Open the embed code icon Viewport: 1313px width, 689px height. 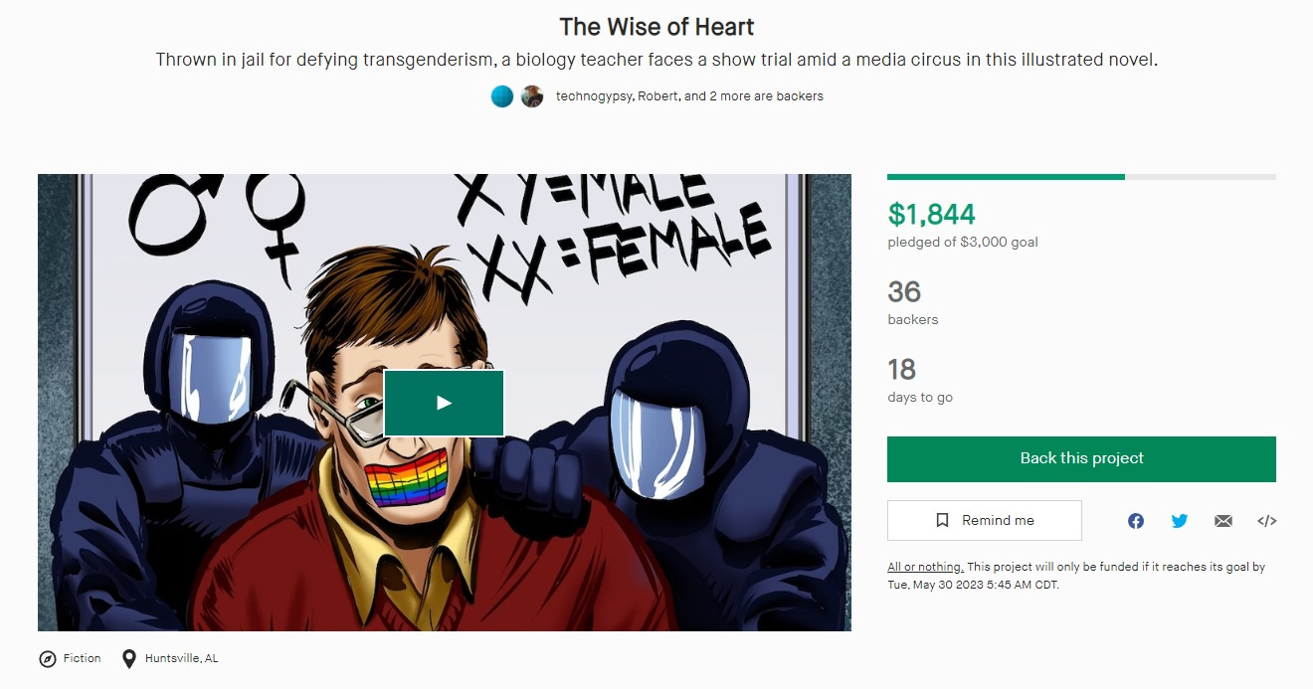1267,521
